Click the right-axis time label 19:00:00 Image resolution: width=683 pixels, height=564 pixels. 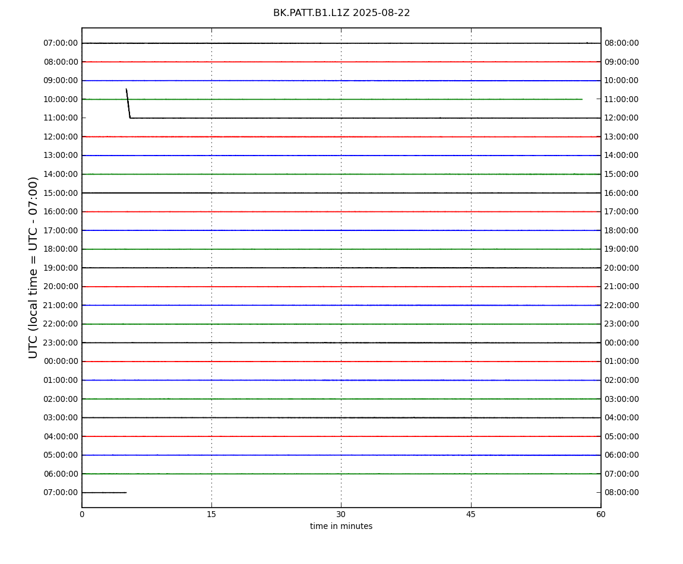pos(622,249)
